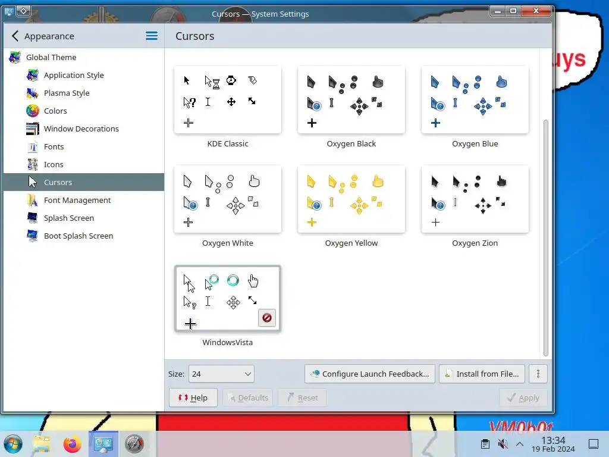The height and width of the screenshot is (457, 609).
Task: Click the Colors wheel icon
Action: (x=33, y=111)
